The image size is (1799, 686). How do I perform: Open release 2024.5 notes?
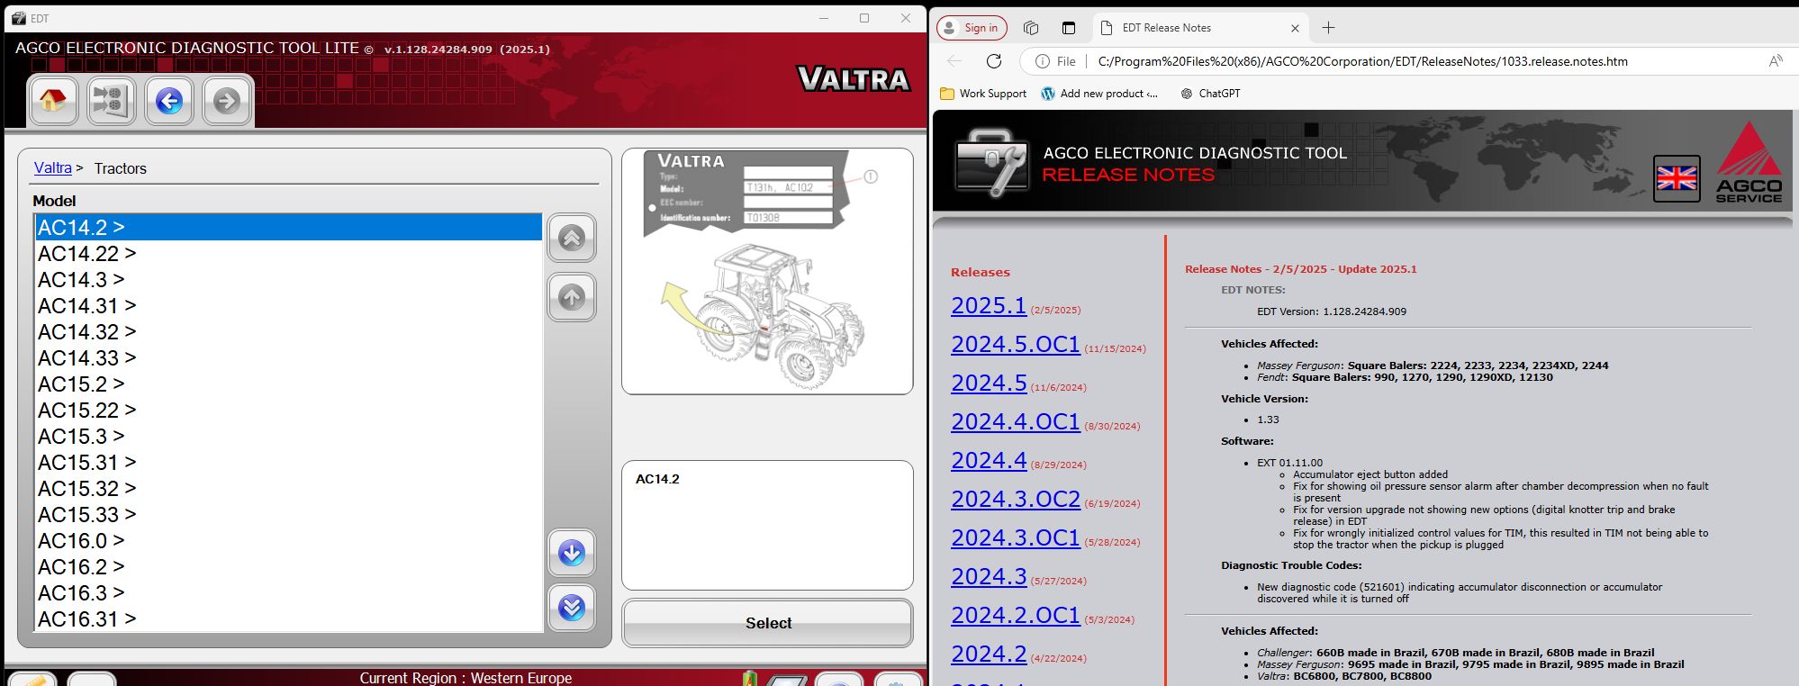coord(989,383)
